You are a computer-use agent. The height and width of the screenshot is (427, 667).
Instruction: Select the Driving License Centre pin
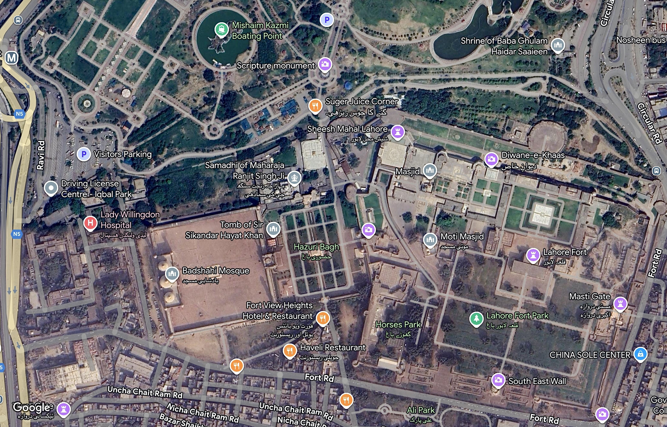[51, 188]
